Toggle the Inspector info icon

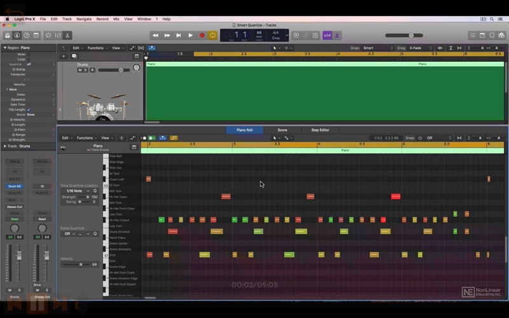tap(17, 36)
